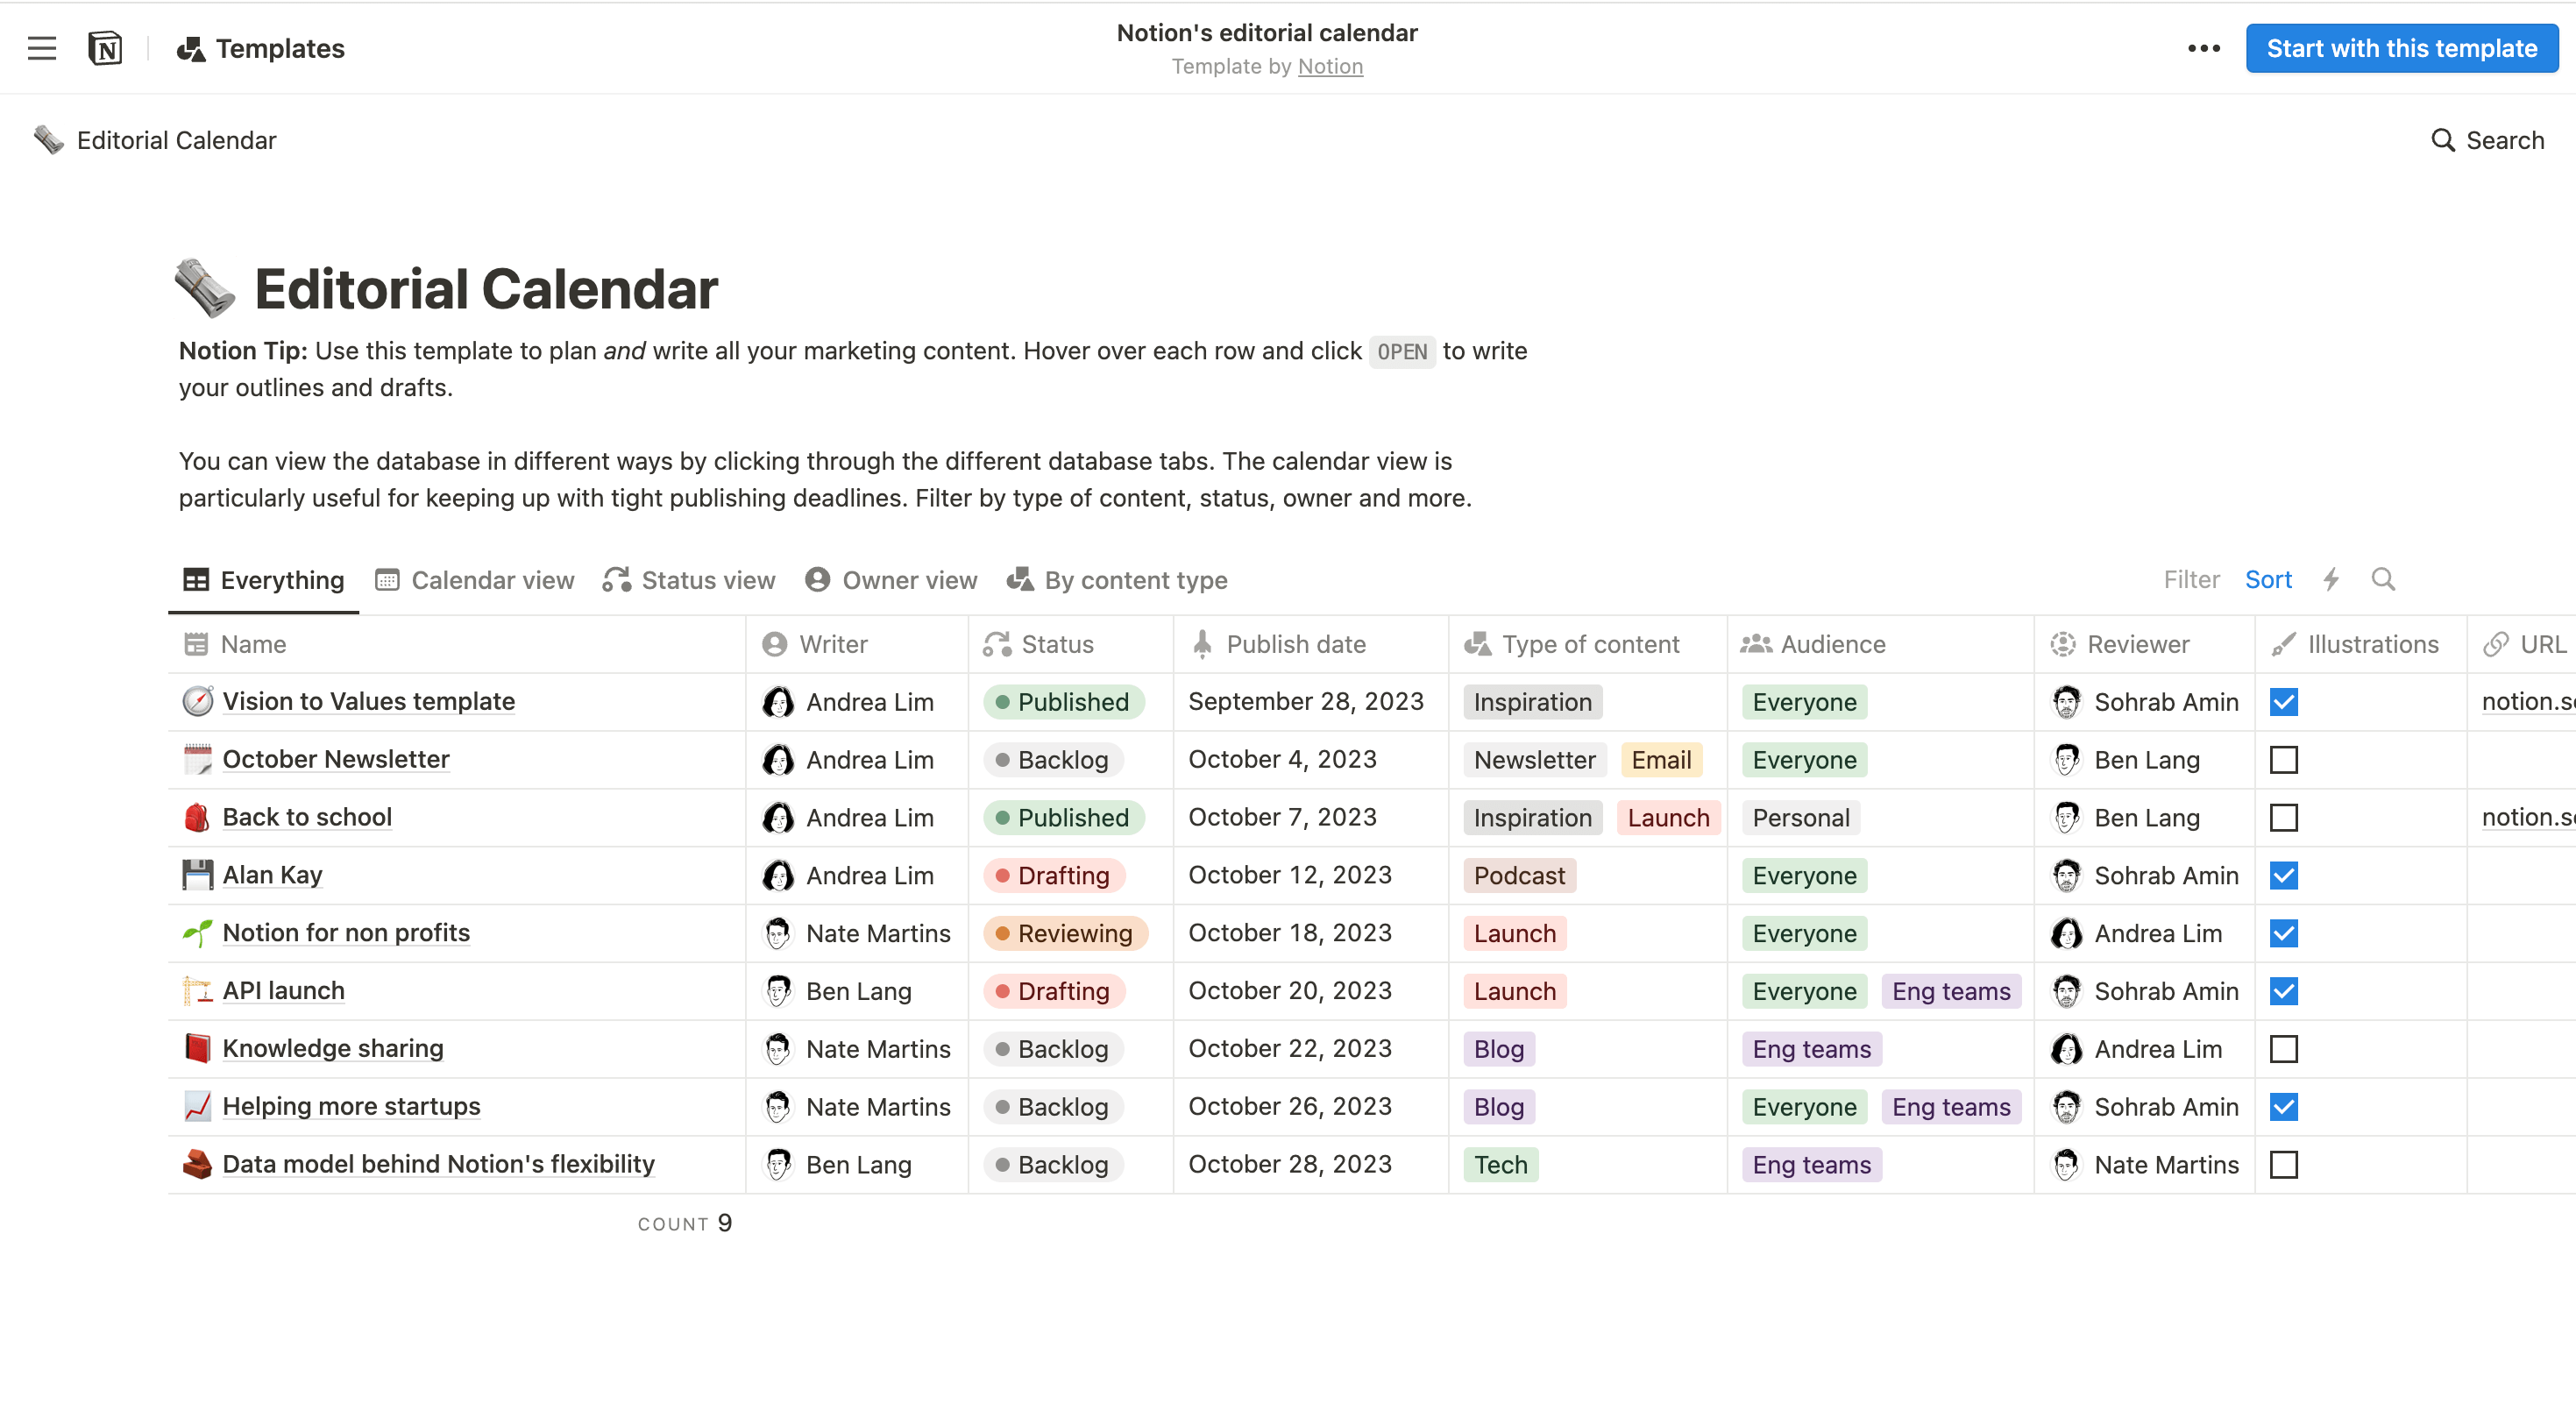This screenshot has width=2576, height=1404.
Task: Open the Name column header menu
Action: (457, 645)
